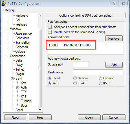Image resolution: width=130 pixels, height=124 pixels.
Task: Open the Proxy category
Action: coord(19,65)
